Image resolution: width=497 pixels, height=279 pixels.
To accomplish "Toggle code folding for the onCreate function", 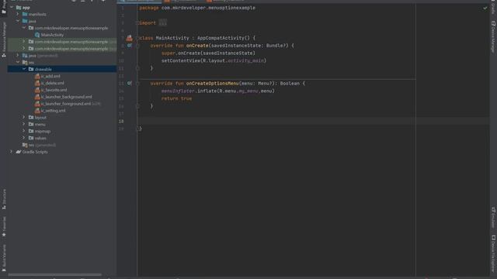I will coord(137,46).
